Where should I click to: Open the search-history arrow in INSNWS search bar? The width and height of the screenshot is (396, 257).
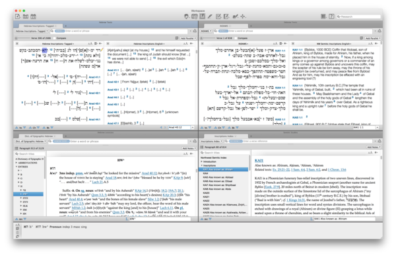pos(376,31)
